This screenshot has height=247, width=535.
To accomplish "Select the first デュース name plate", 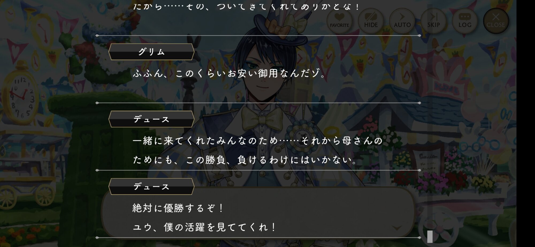I will 151,119.
